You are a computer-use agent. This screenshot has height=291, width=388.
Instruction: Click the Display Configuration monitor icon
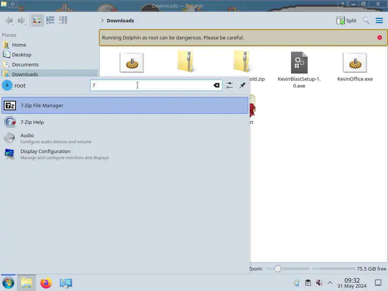pos(9,154)
